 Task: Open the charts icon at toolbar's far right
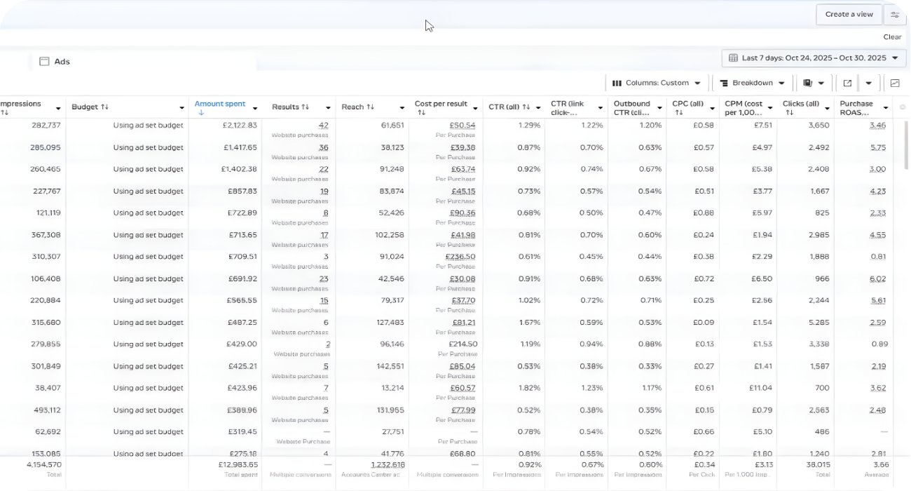893,83
